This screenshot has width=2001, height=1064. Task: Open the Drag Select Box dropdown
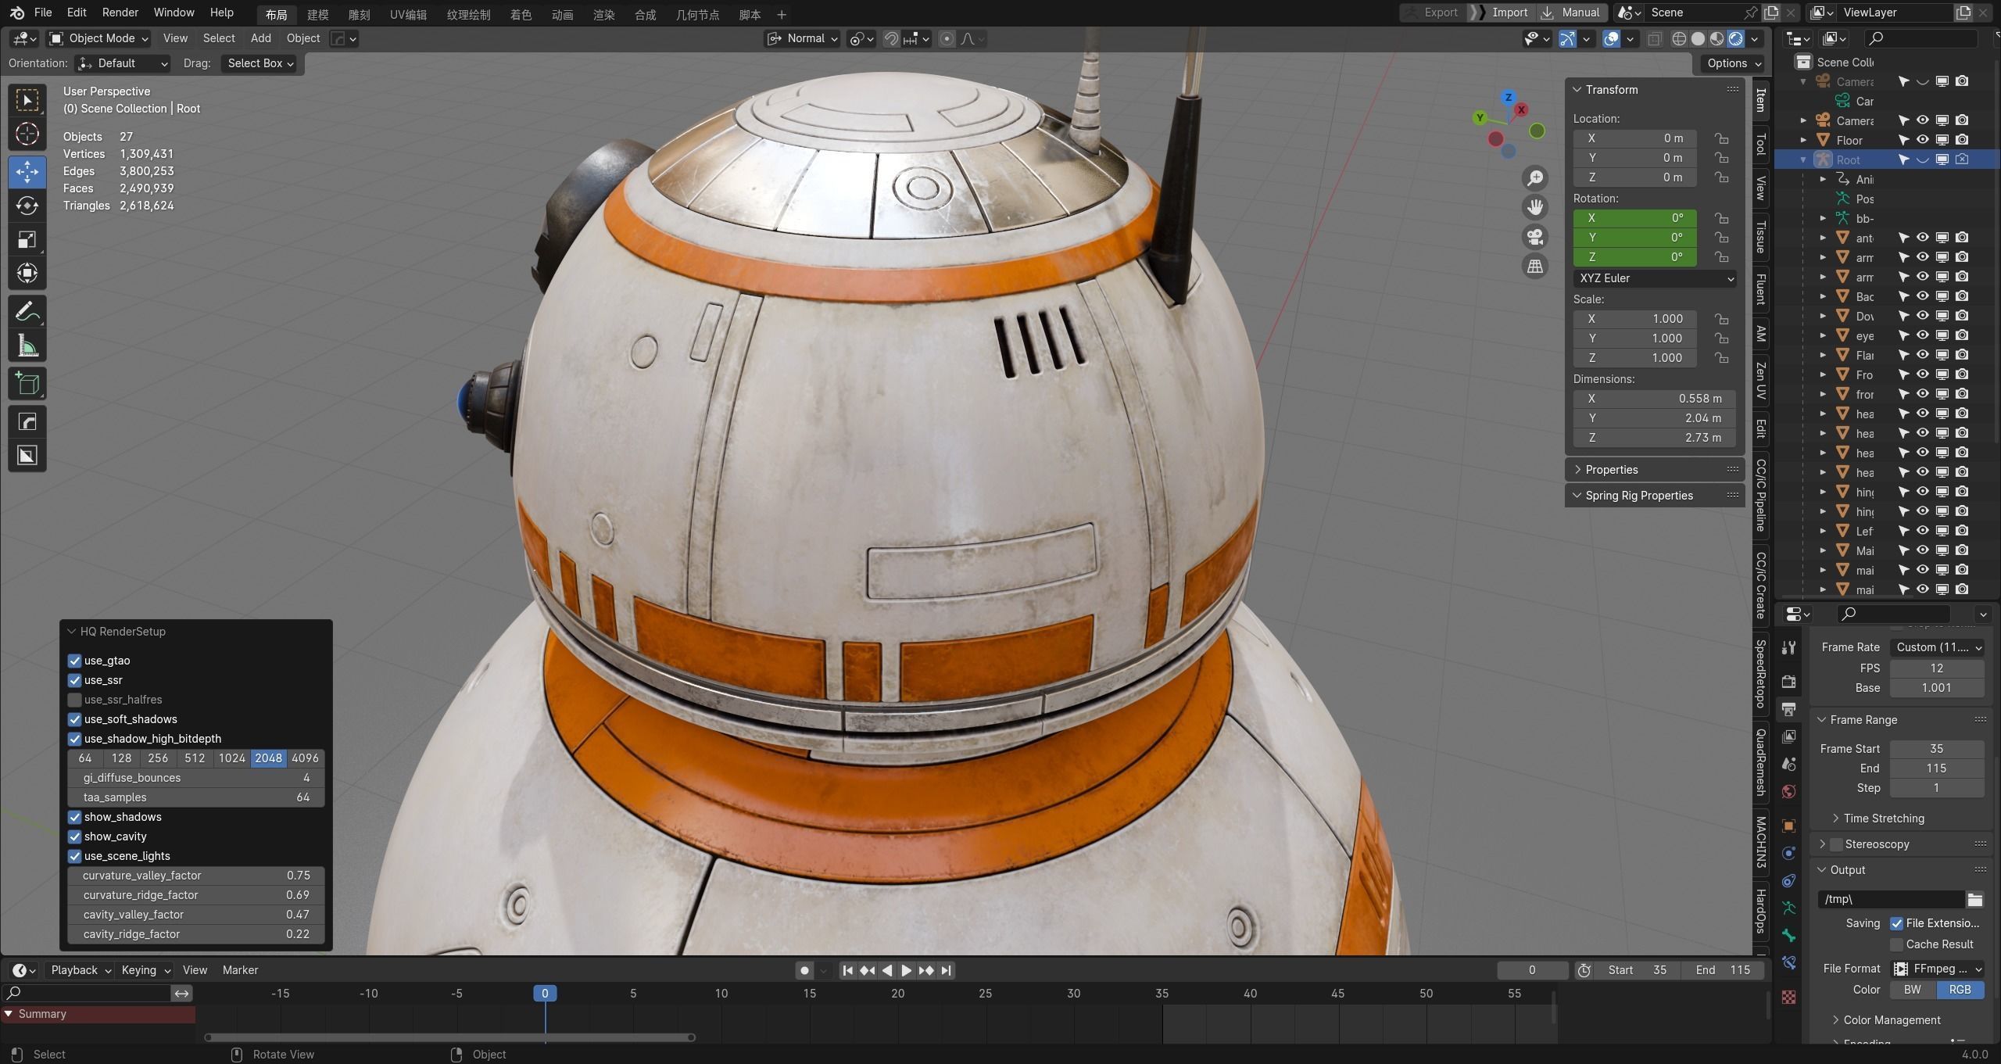click(x=260, y=63)
